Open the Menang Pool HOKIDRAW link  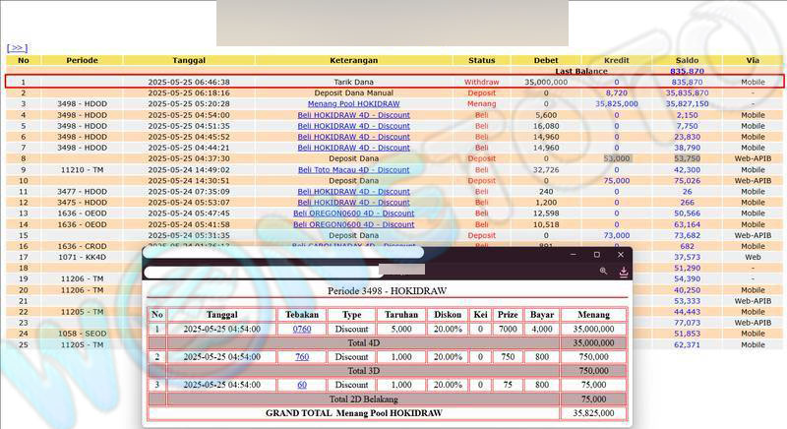[x=353, y=104]
